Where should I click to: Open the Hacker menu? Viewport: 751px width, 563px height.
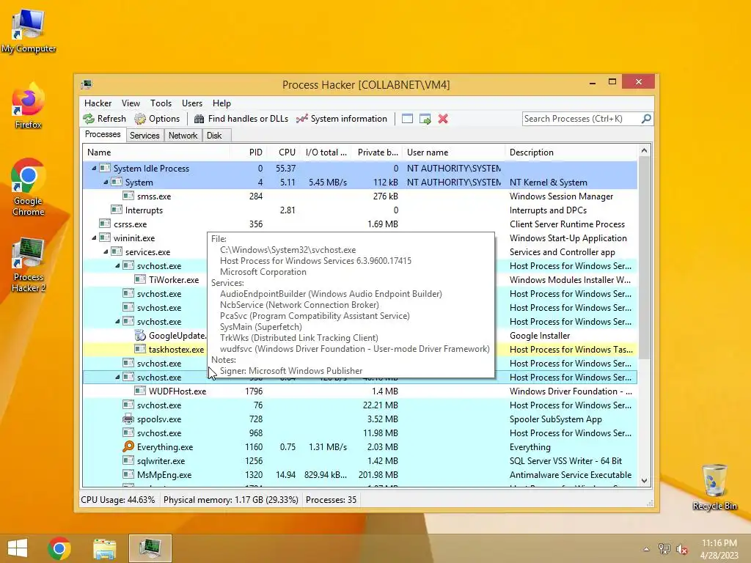pyautogui.click(x=98, y=103)
